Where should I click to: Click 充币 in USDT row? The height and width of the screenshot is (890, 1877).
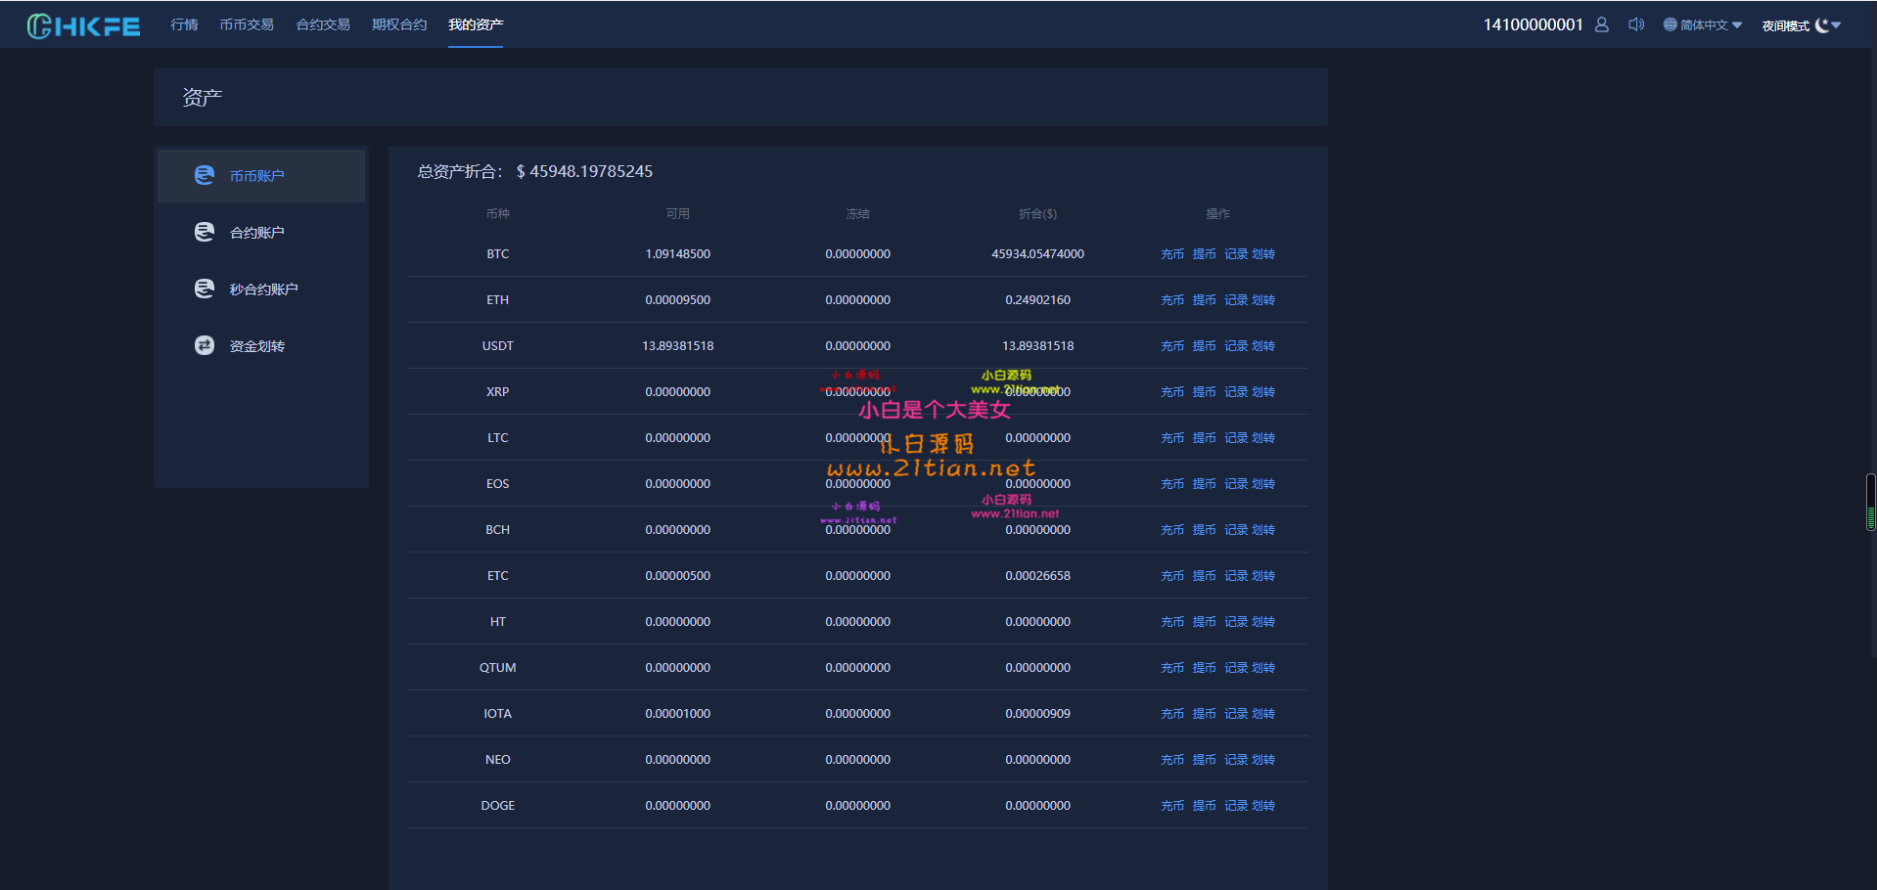coord(1172,346)
